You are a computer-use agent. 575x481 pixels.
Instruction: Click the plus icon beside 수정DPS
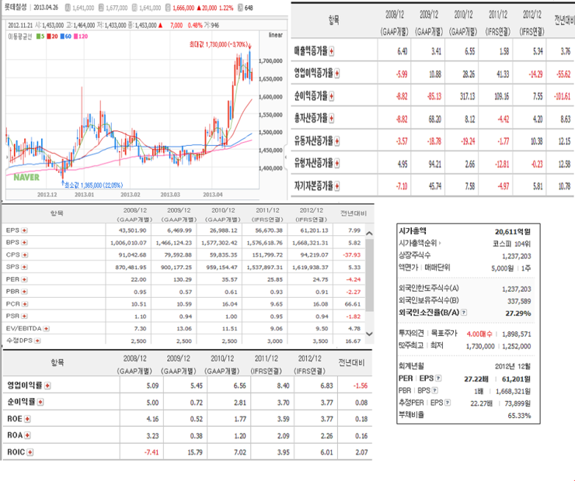(x=37, y=341)
